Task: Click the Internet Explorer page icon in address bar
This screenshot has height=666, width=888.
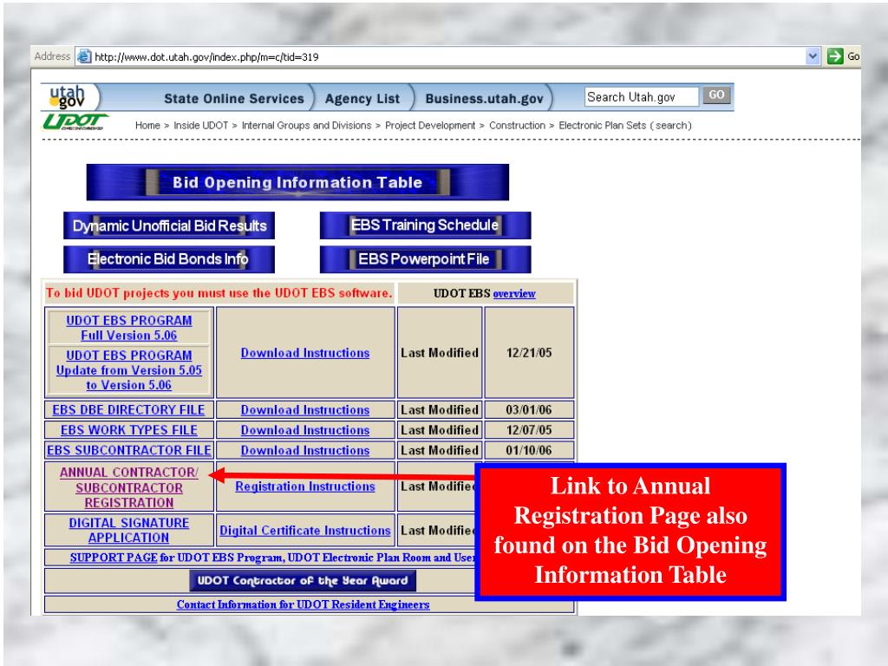Action: pos(84,56)
